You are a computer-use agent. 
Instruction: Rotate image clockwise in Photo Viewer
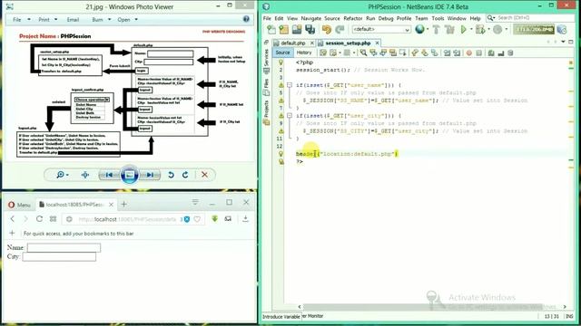pos(185,175)
